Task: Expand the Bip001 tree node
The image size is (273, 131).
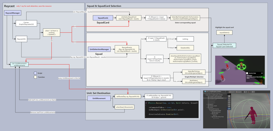Action: click(x=207, y=104)
